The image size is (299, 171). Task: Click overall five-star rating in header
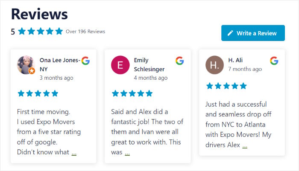pos(40,31)
